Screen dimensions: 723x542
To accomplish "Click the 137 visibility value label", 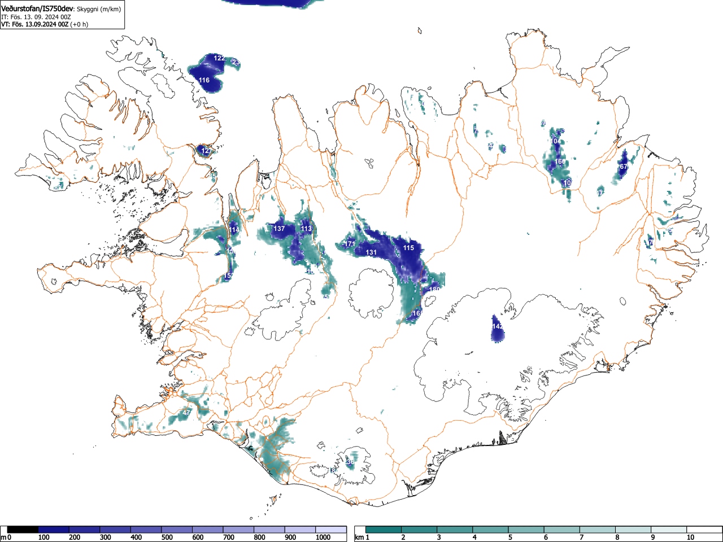I will (279, 229).
